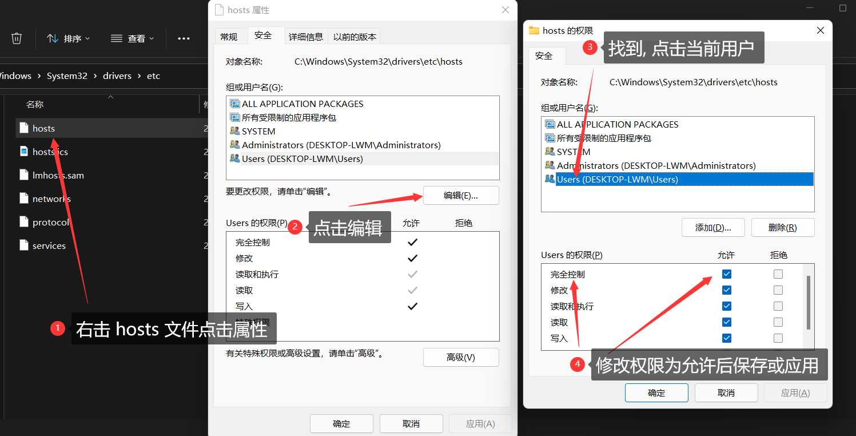Toggle 完全控制 deny checkbox
Image resolution: width=856 pixels, height=436 pixels.
(778, 274)
